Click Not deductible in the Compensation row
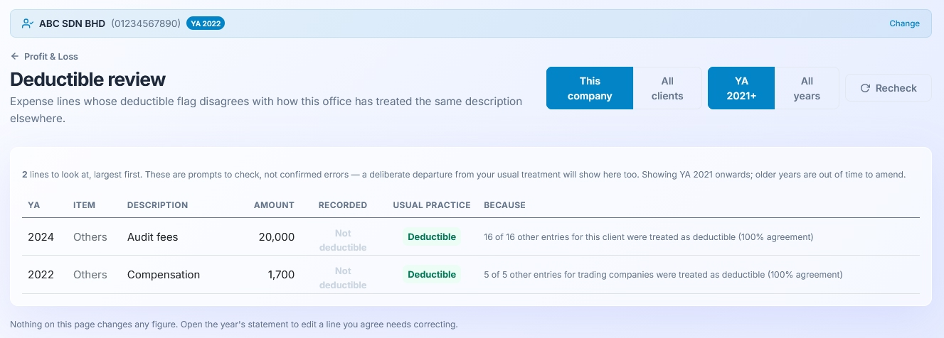 (x=343, y=278)
